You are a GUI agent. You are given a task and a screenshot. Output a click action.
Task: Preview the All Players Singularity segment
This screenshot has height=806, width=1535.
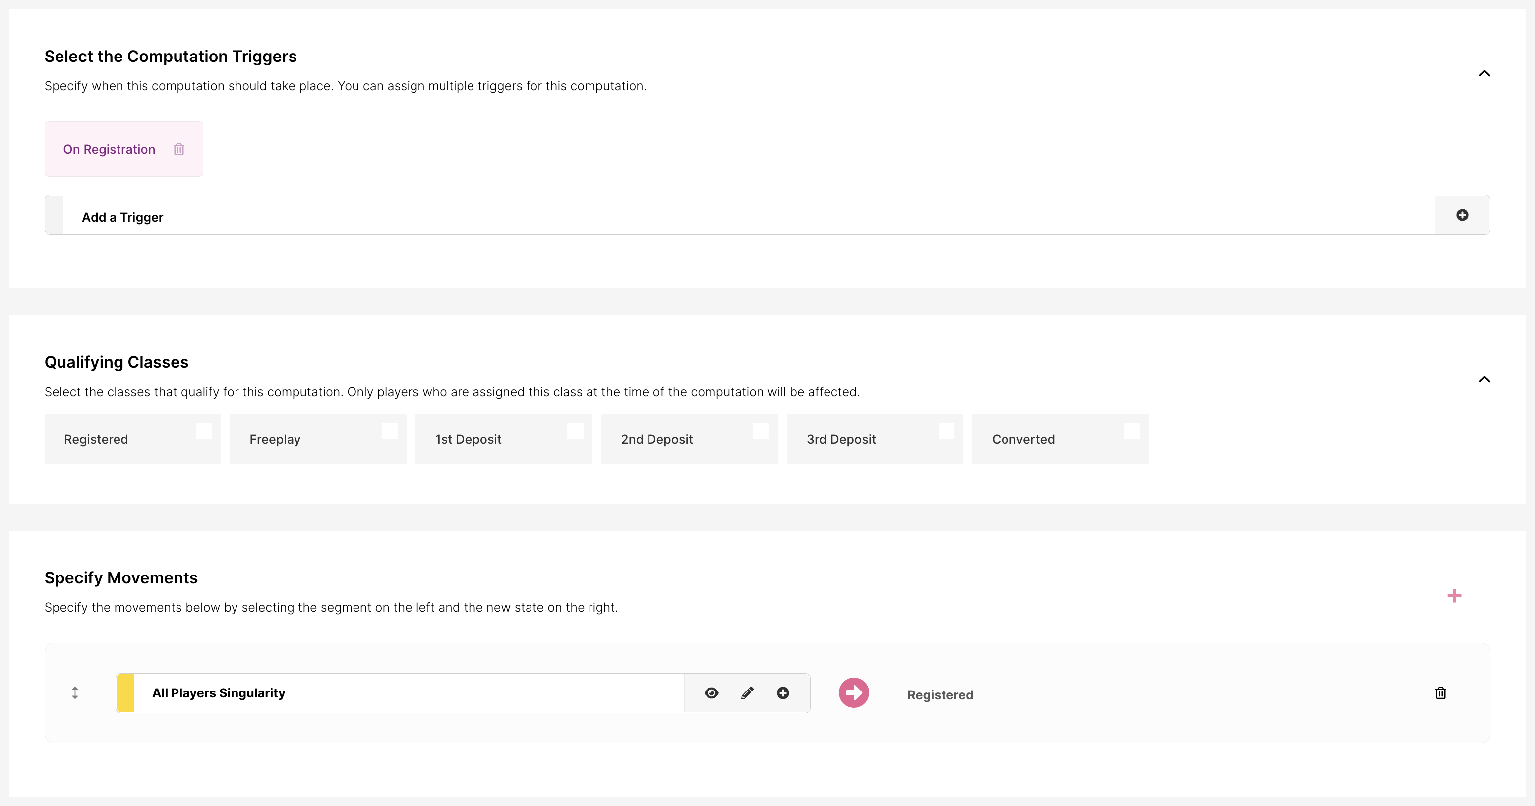[711, 693]
